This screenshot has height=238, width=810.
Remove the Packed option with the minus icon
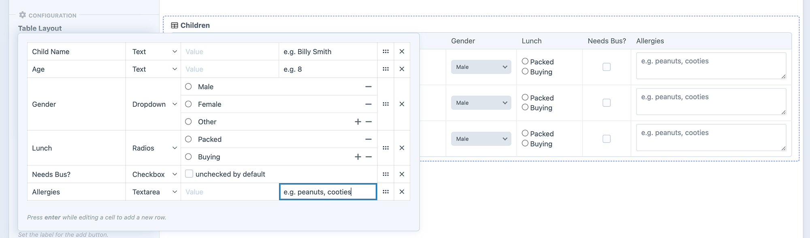coord(369,139)
